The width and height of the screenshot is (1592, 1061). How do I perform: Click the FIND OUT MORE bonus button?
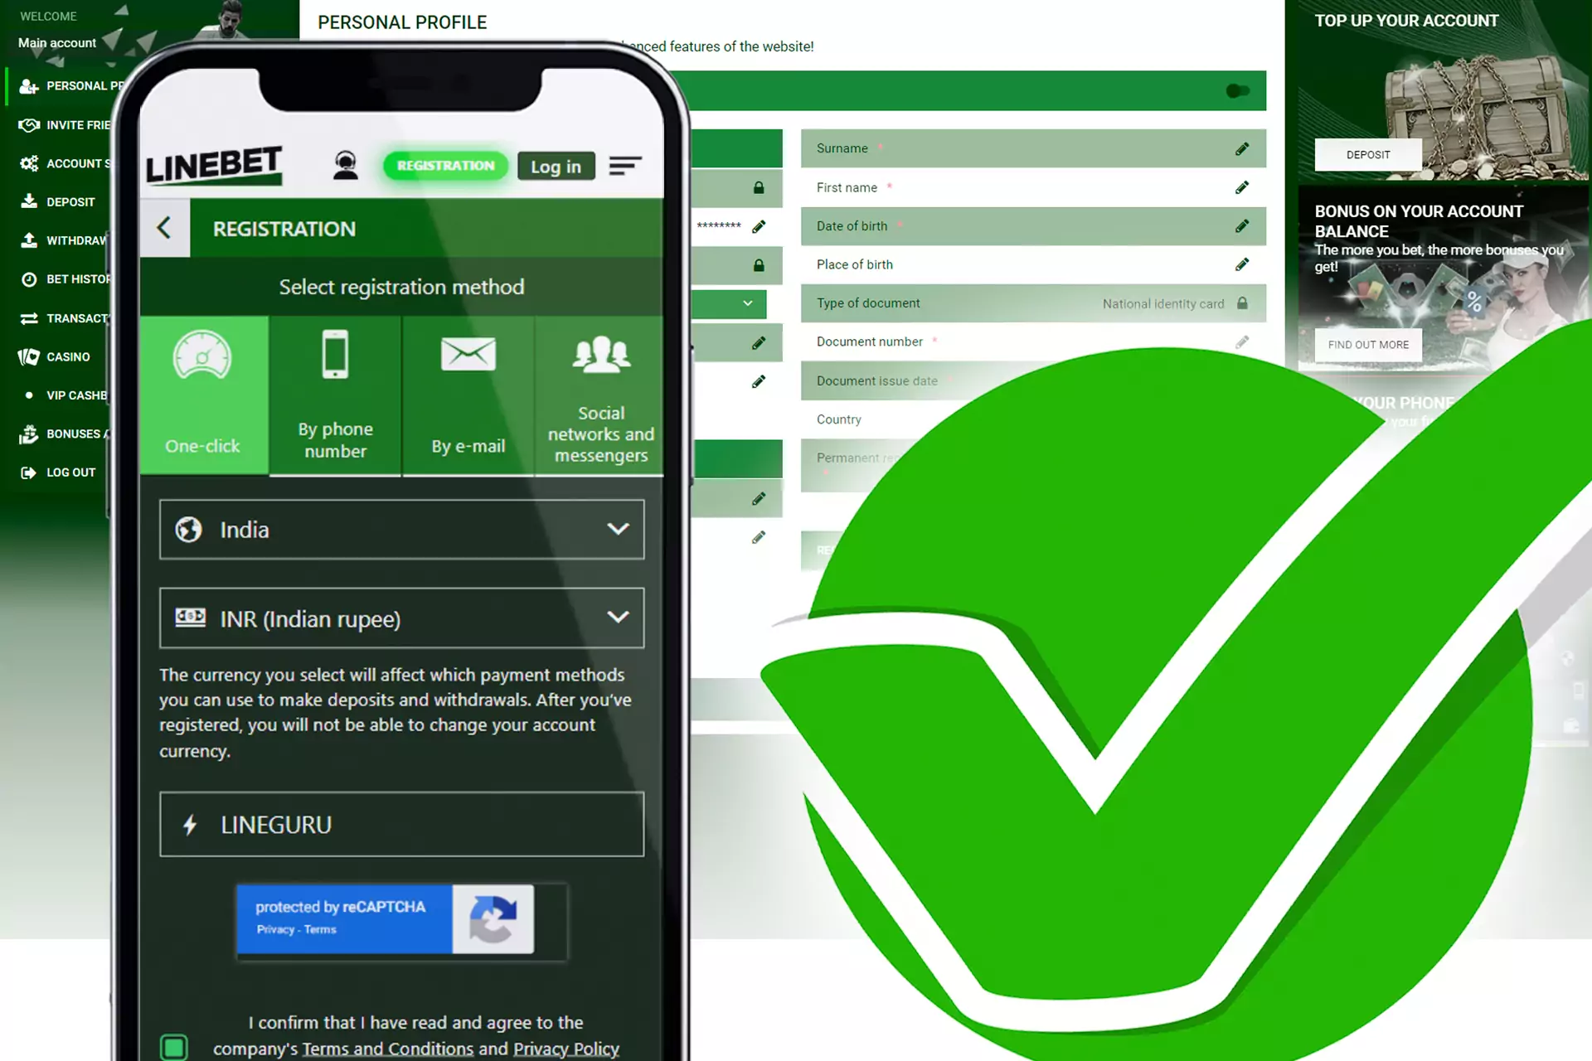click(1368, 343)
